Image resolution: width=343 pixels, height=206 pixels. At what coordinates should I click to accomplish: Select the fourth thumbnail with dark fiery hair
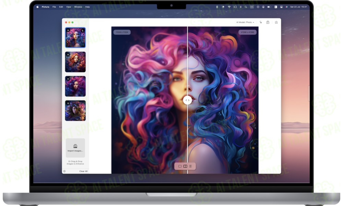(75, 111)
